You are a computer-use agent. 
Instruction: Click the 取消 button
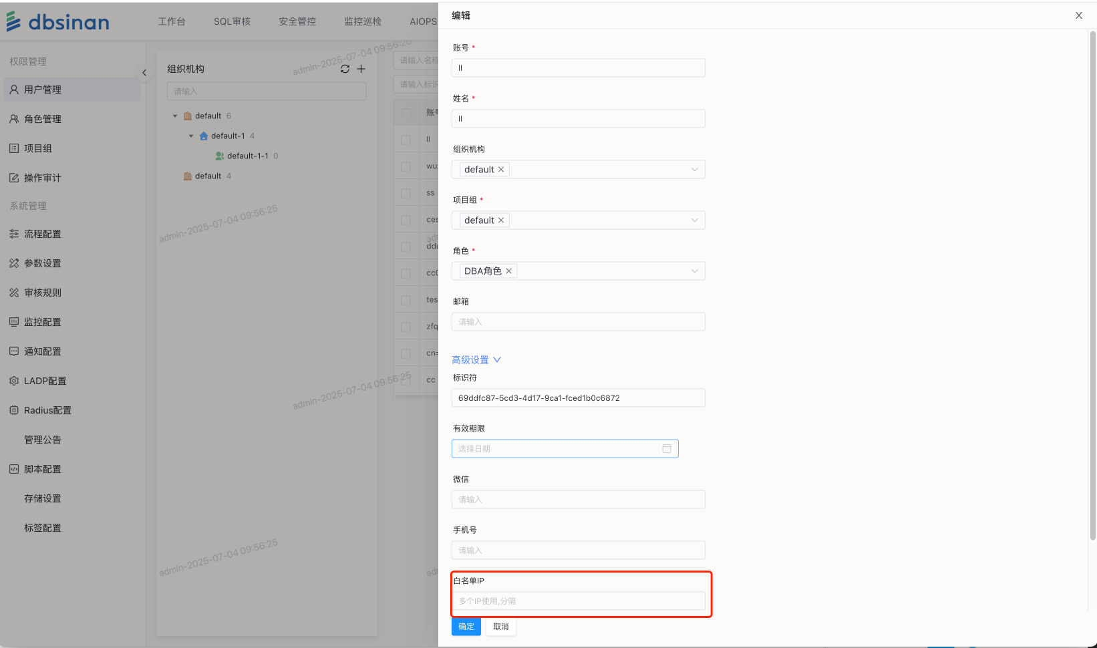pyautogui.click(x=501, y=627)
